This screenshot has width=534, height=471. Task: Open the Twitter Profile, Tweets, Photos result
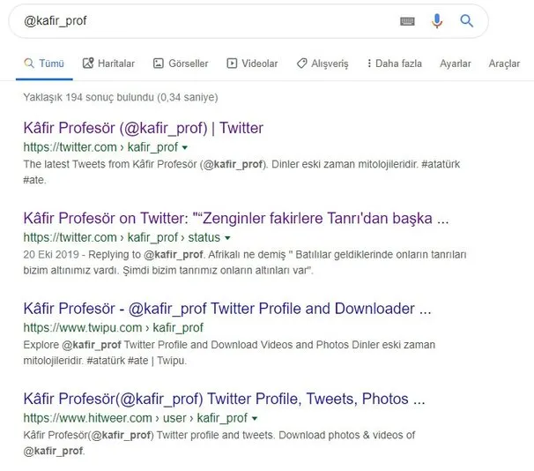pos(224,399)
